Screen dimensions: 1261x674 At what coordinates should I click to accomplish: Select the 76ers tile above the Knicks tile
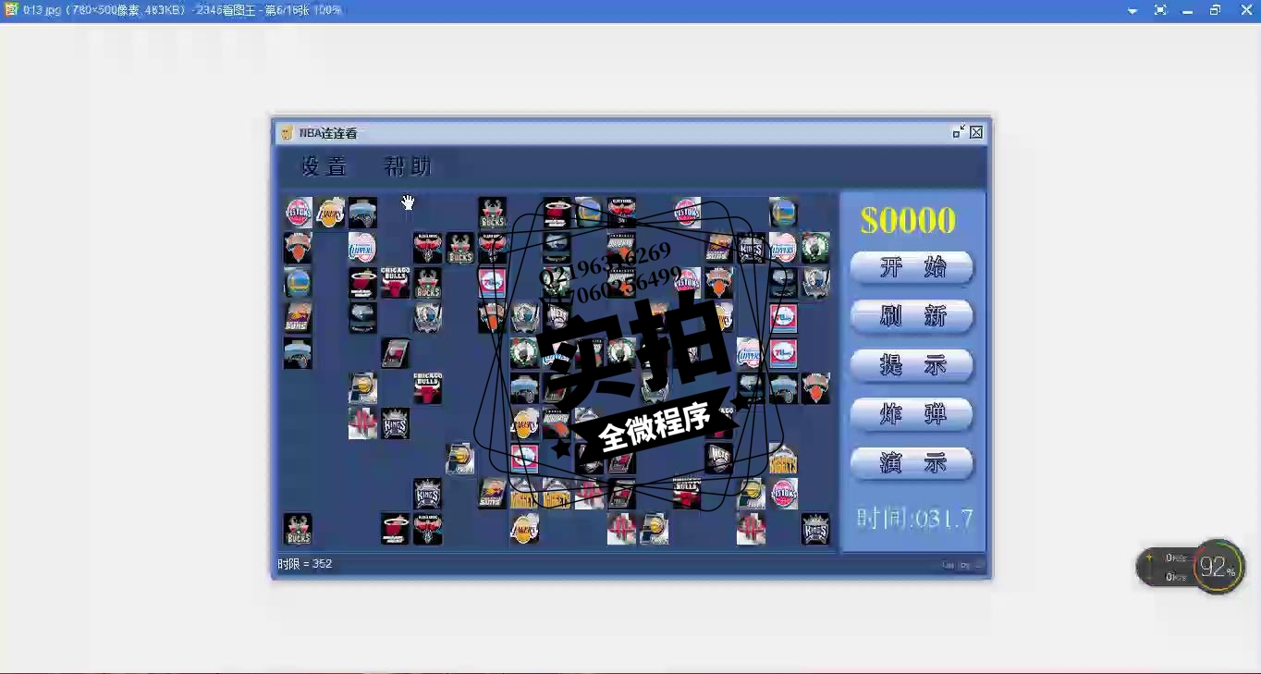click(x=492, y=283)
